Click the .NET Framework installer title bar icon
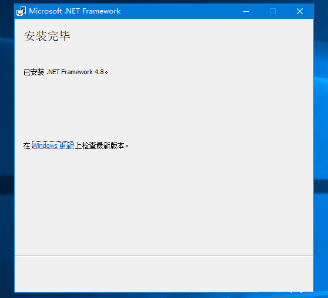 click(x=21, y=11)
